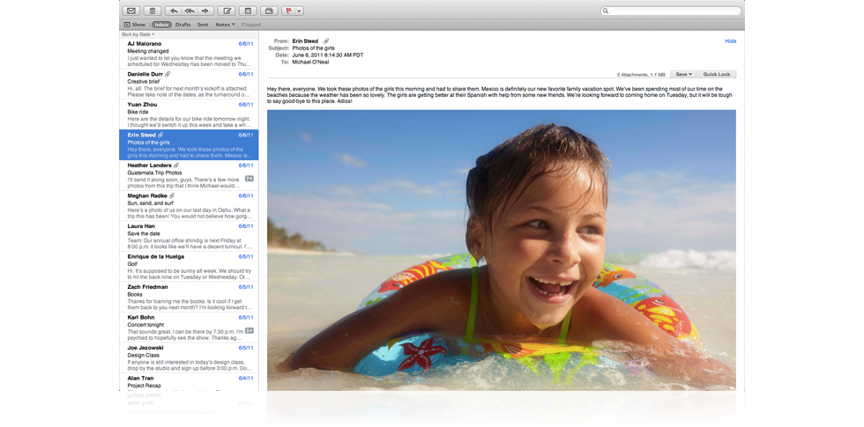Expand the Notes dropdown in favorites bar

coord(225,25)
